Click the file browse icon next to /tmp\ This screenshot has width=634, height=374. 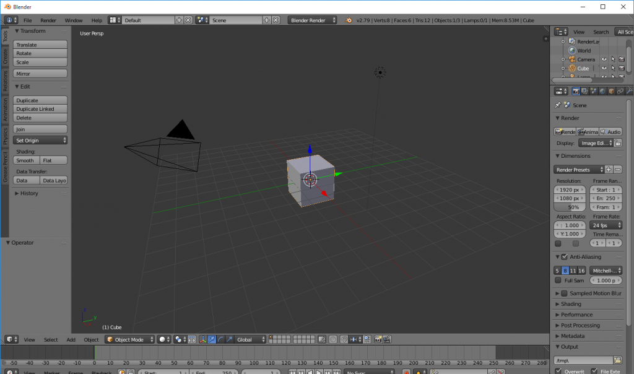(x=617, y=360)
